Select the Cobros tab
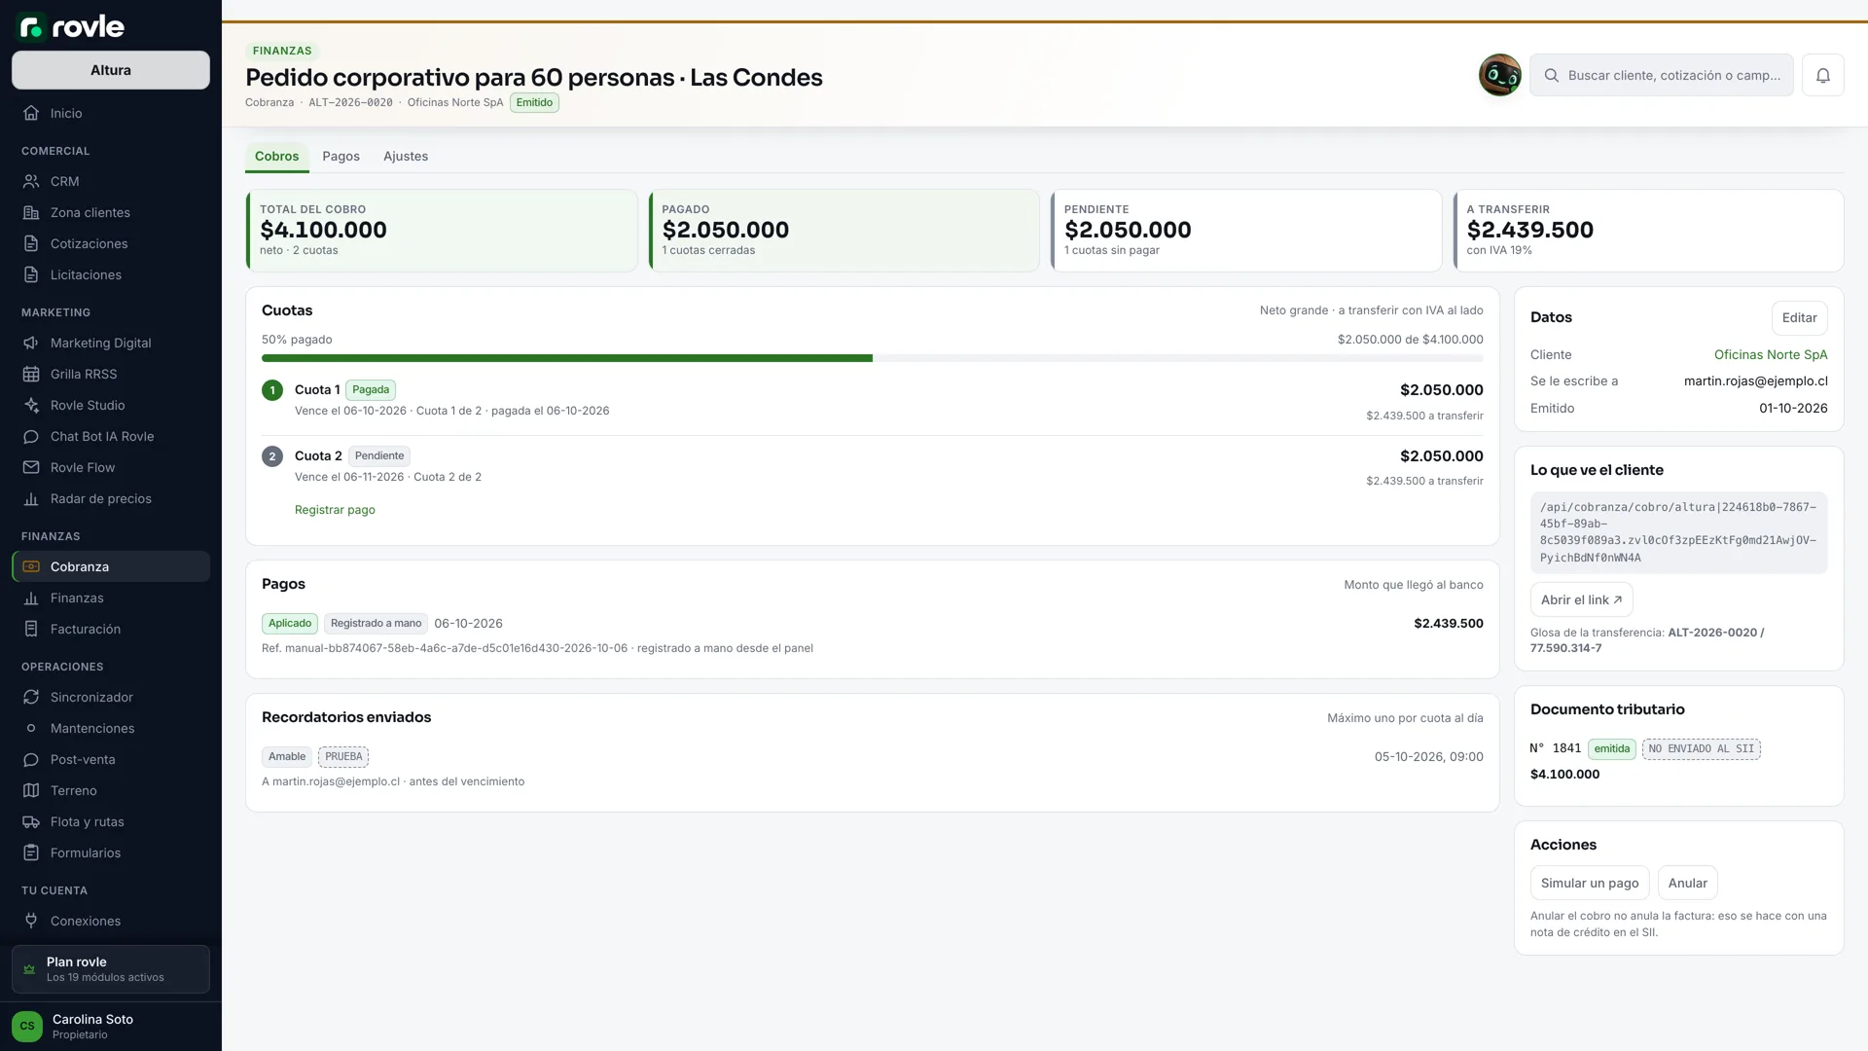The height and width of the screenshot is (1051, 1868). point(277,156)
